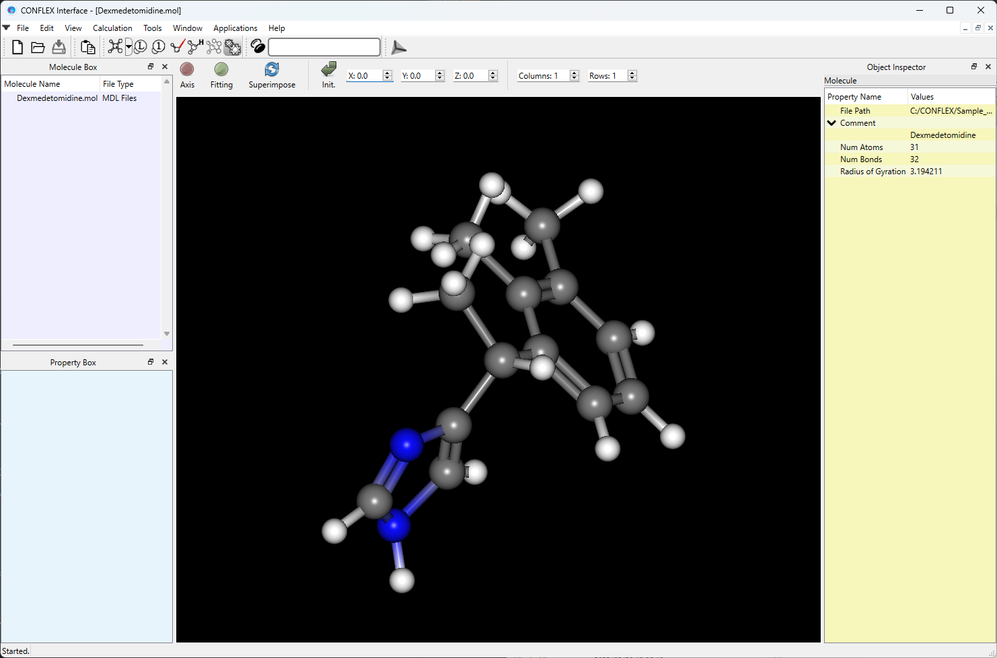The height and width of the screenshot is (658, 997).
Task: Toggle the Axis display
Action: click(x=187, y=75)
